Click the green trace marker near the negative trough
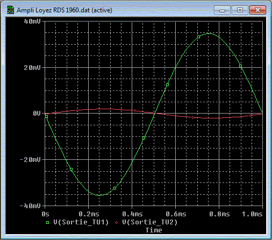272x240 pixels. point(115,188)
